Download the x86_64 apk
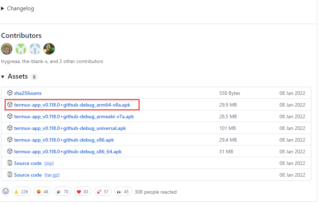The image size is (323, 206). [x=68, y=151]
